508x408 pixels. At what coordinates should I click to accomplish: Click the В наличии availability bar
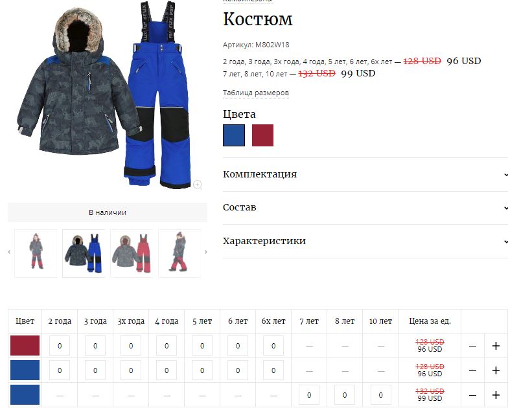(x=108, y=212)
